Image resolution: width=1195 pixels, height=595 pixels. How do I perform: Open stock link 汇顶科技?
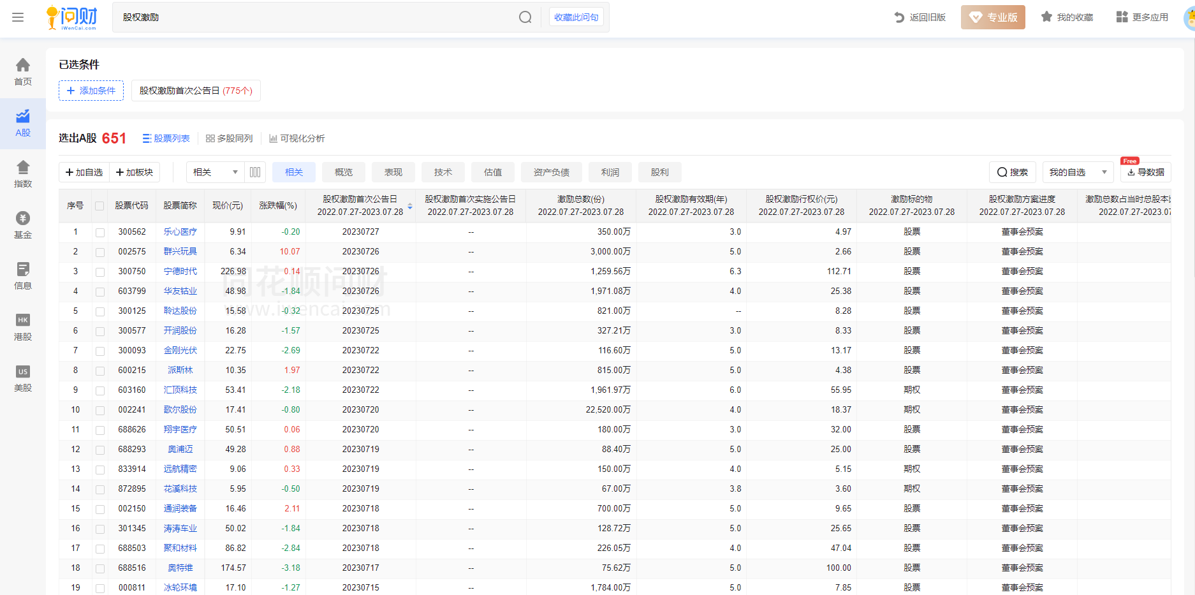coord(180,390)
